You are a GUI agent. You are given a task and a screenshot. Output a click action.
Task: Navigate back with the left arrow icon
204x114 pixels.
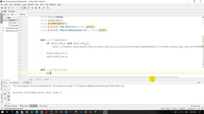click(13, 8)
